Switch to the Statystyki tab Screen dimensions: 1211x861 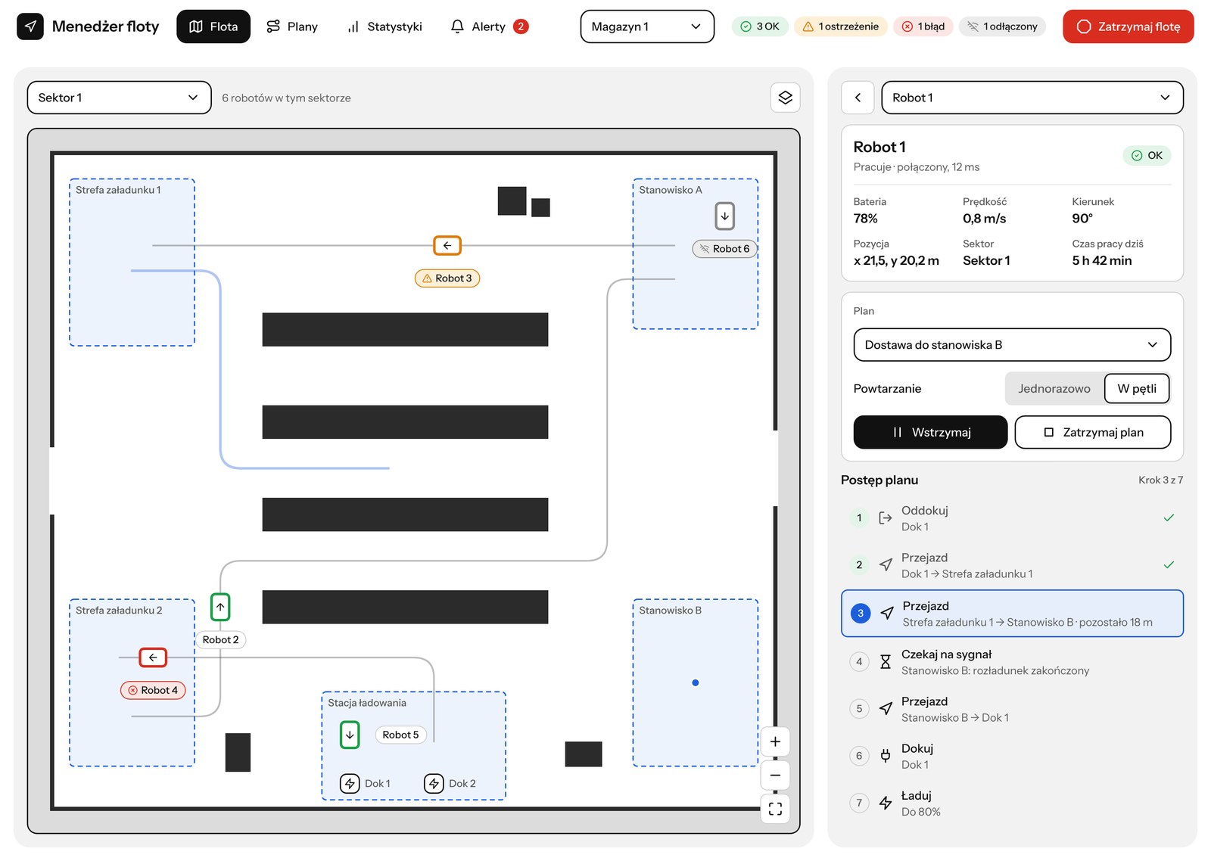point(384,26)
